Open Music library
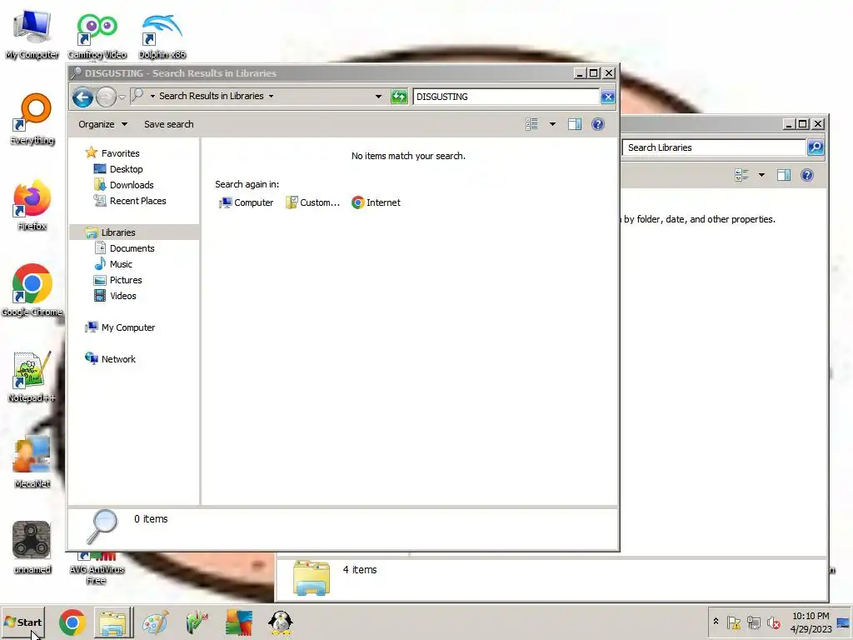The width and height of the screenshot is (853, 640). (121, 264)
